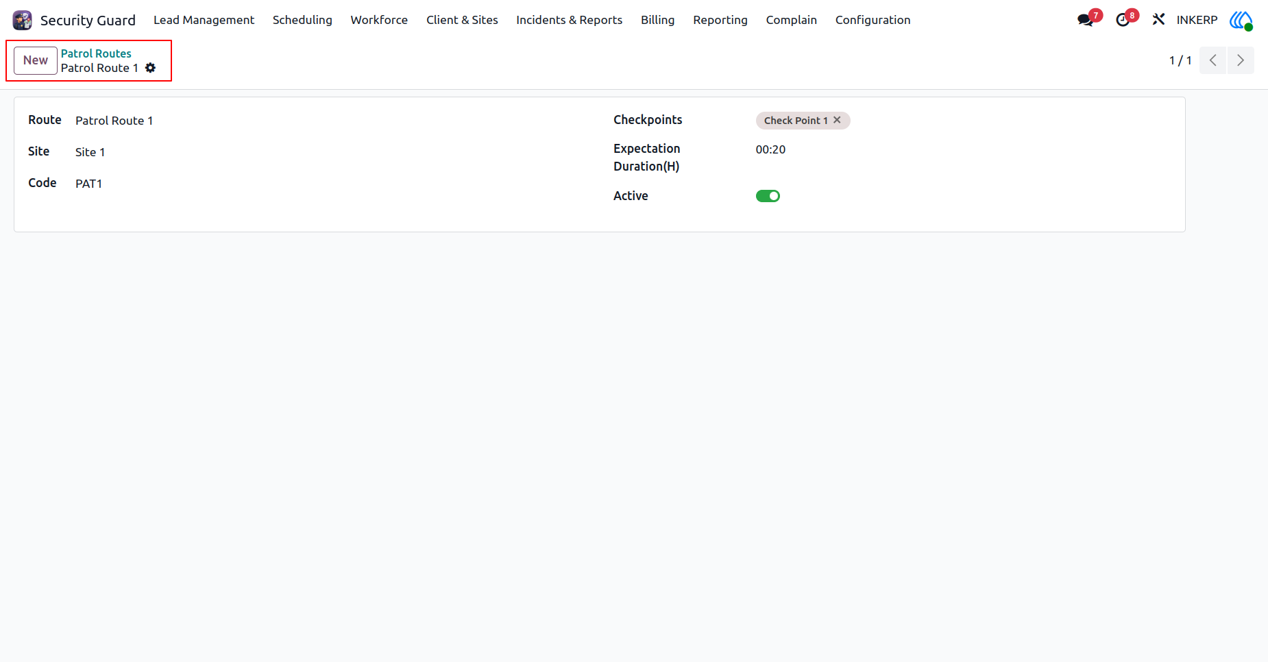Open the activities clock icon with 8 badge
Screen dimensions: 1268x662
tap(1123, 20)
